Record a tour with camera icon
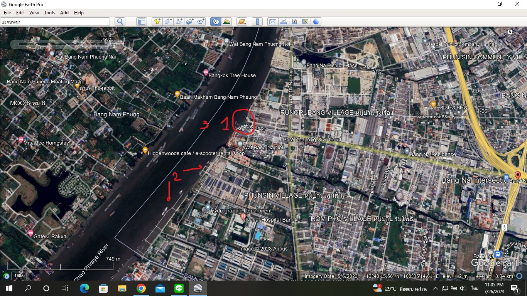Viewport: 527px width, 296px height. (201, 22)
